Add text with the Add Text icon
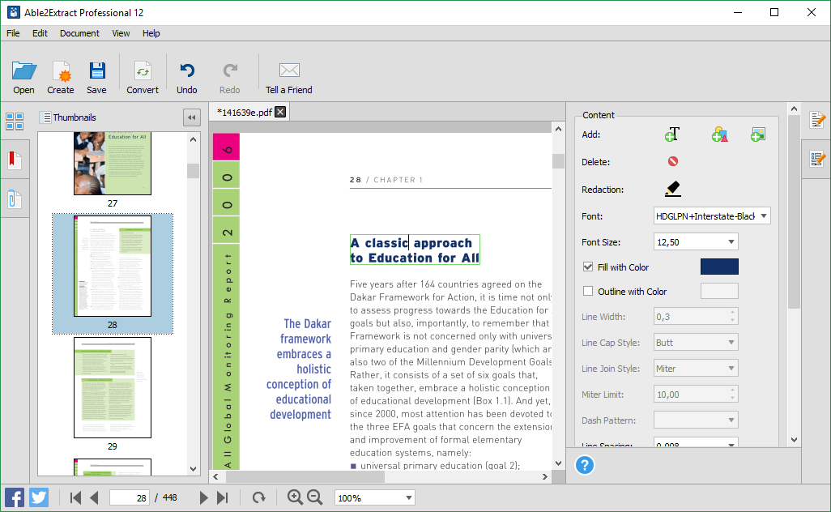The width and height of the screenshot is (831, 512). coord(672,134)
